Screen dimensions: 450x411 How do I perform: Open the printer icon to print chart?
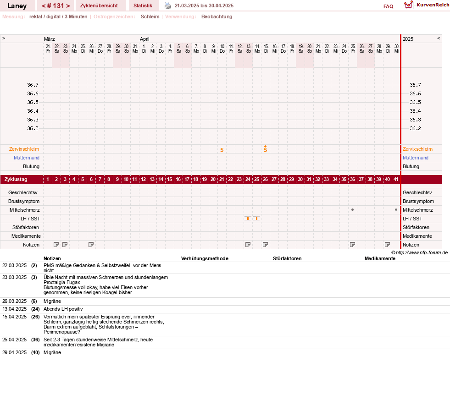[x=167, y=6]
